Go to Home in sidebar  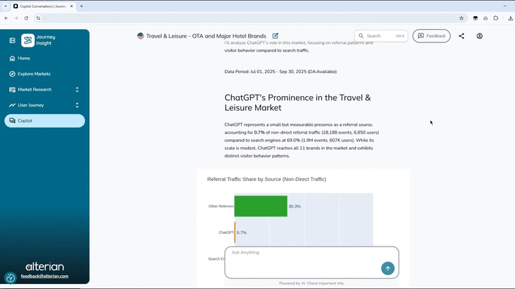pyautogui.click(x=24, y=58)
